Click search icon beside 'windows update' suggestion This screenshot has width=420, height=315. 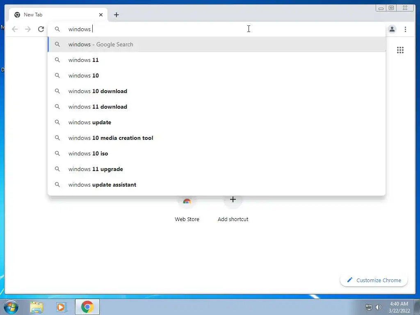click(57, 122)
